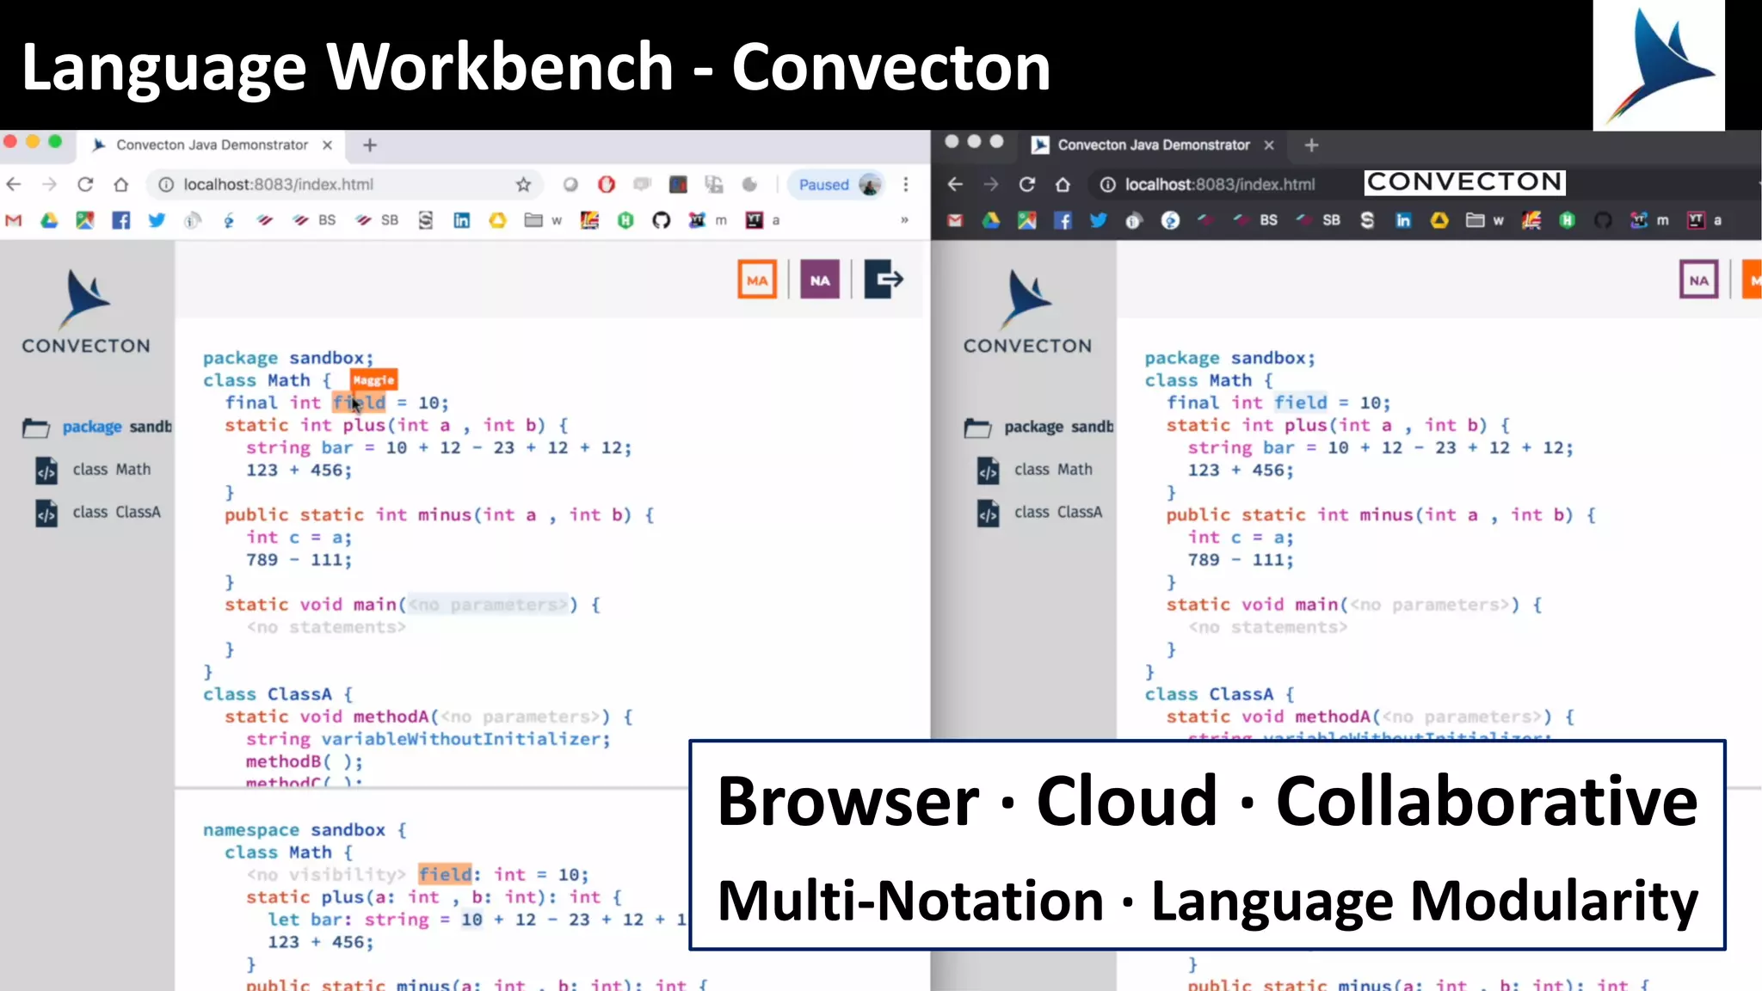Open class Math file in left sidebar
Viewport: 1762px width, 991px height.
94,470
